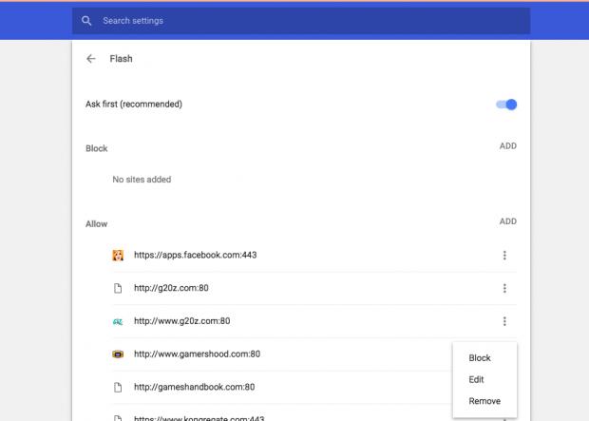The height and width of the screenshot is (421, 589).
Task: Go back using the arrow beside Flash
Action: (91, 58)
